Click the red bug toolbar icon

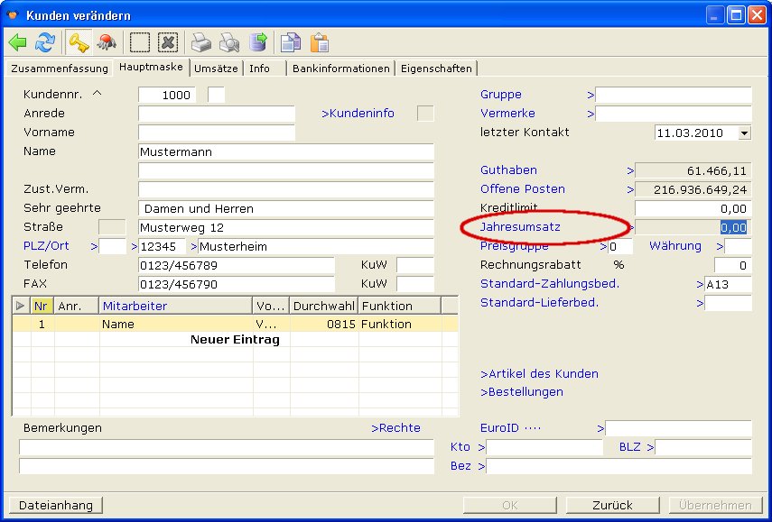coord(107,42)
